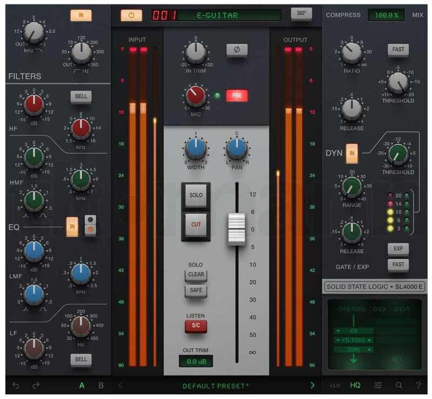Screen dimensions: 432x399
Task: Click the magnifier search icon
Action: pyautogui.click(x=399, y=385)
